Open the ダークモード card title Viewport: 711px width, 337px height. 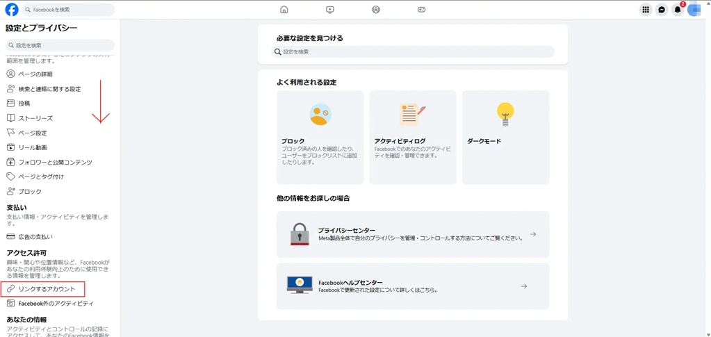coord(484,141)
